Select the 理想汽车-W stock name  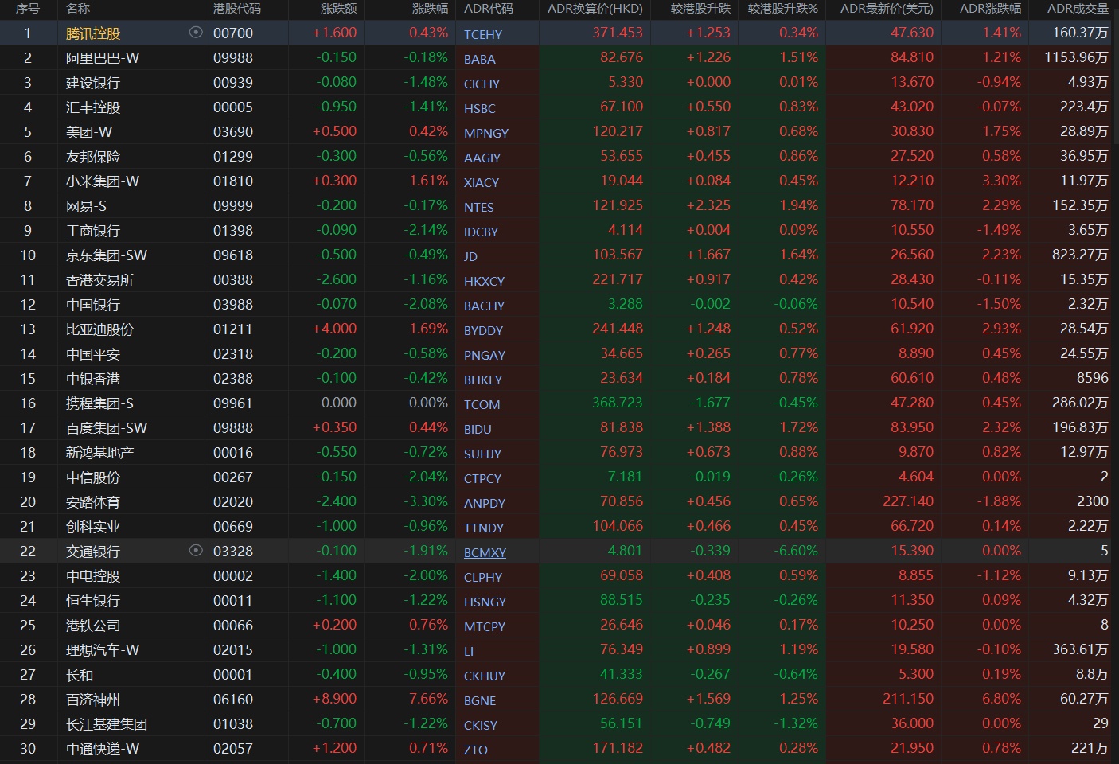[x=103, y=650]
